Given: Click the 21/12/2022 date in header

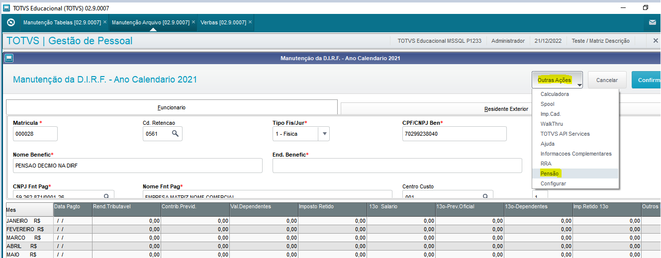Looking at the screenshot, I should click(548, 41).
